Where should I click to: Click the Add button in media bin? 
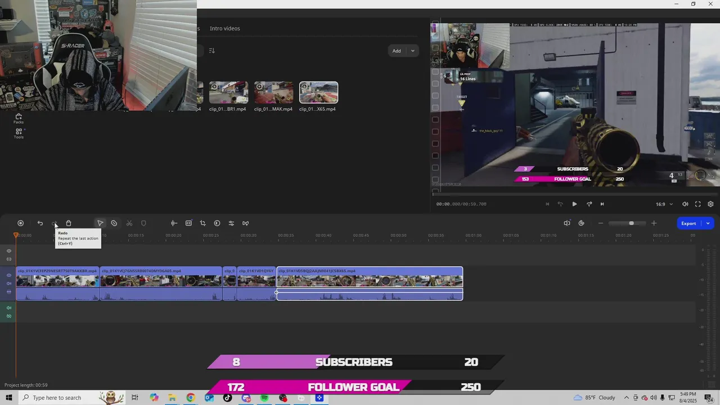click(397, 51)
